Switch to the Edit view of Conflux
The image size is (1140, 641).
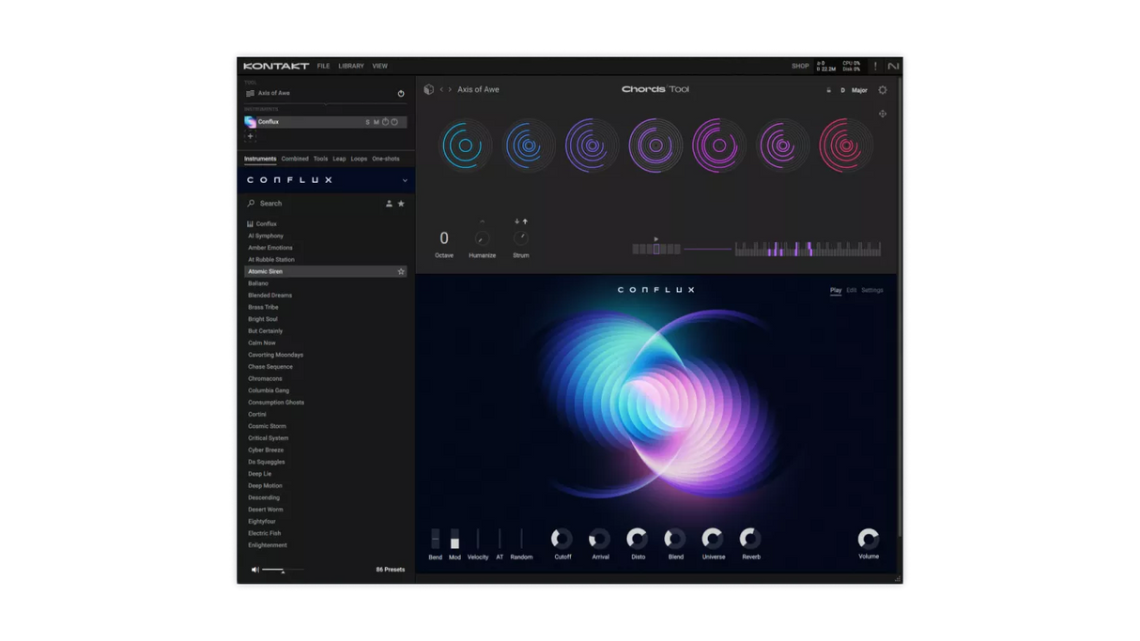click(853, 290)
